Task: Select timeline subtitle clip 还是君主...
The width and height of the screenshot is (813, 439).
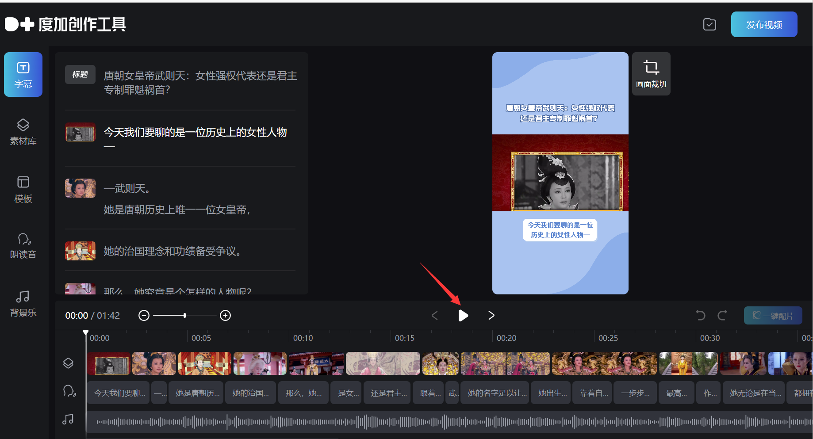Action: point(387,393)
